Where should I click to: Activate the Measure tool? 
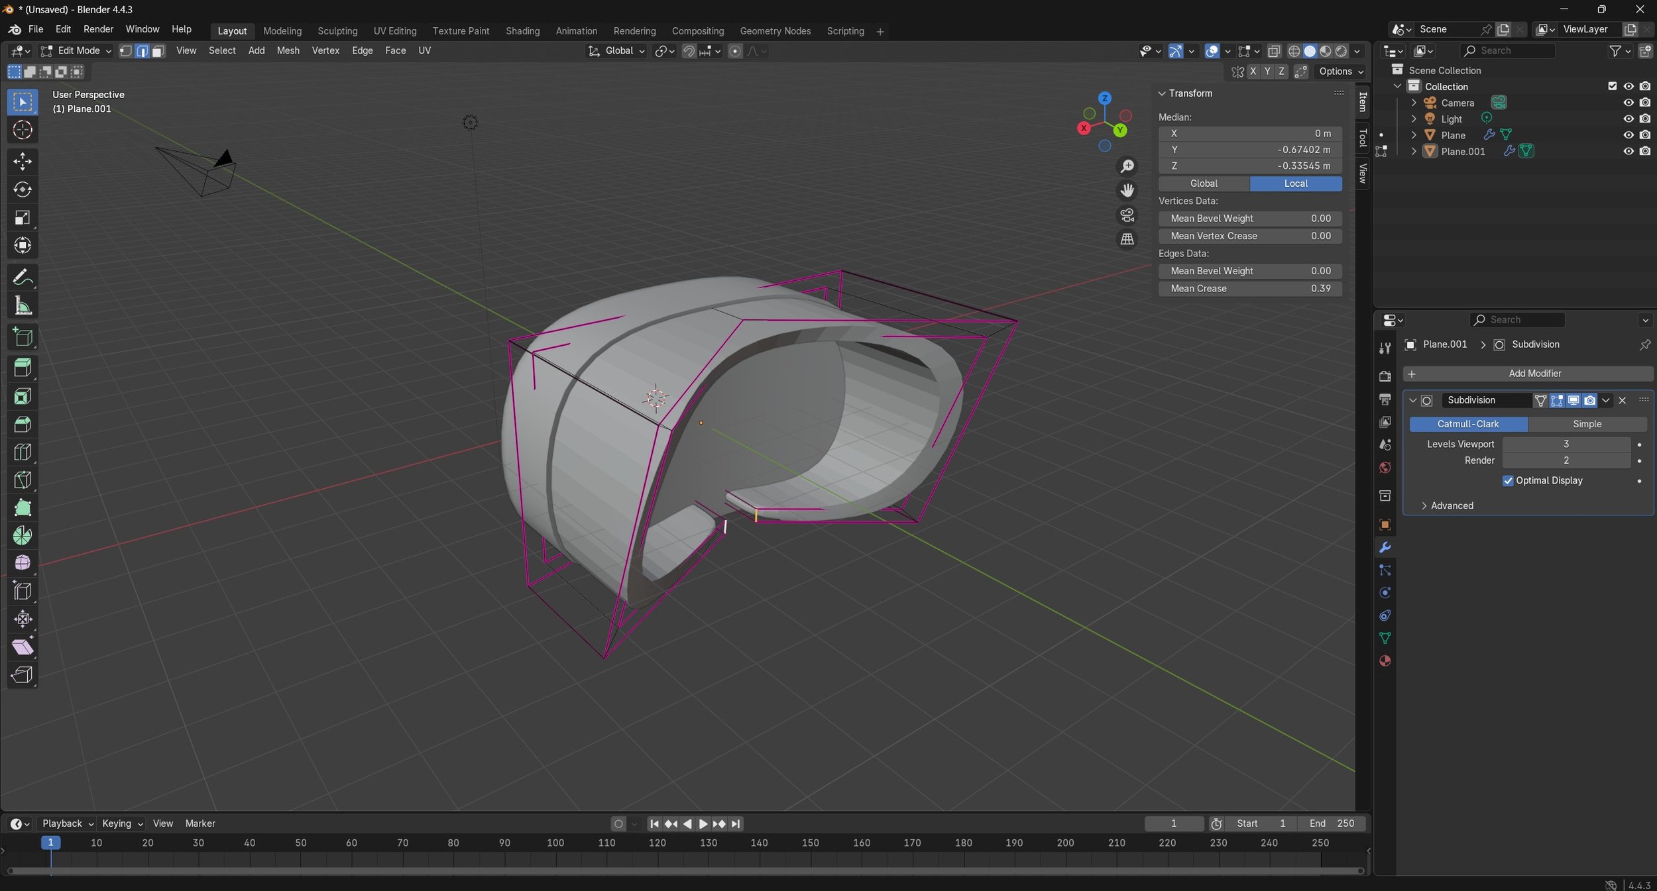coord(23,306)
